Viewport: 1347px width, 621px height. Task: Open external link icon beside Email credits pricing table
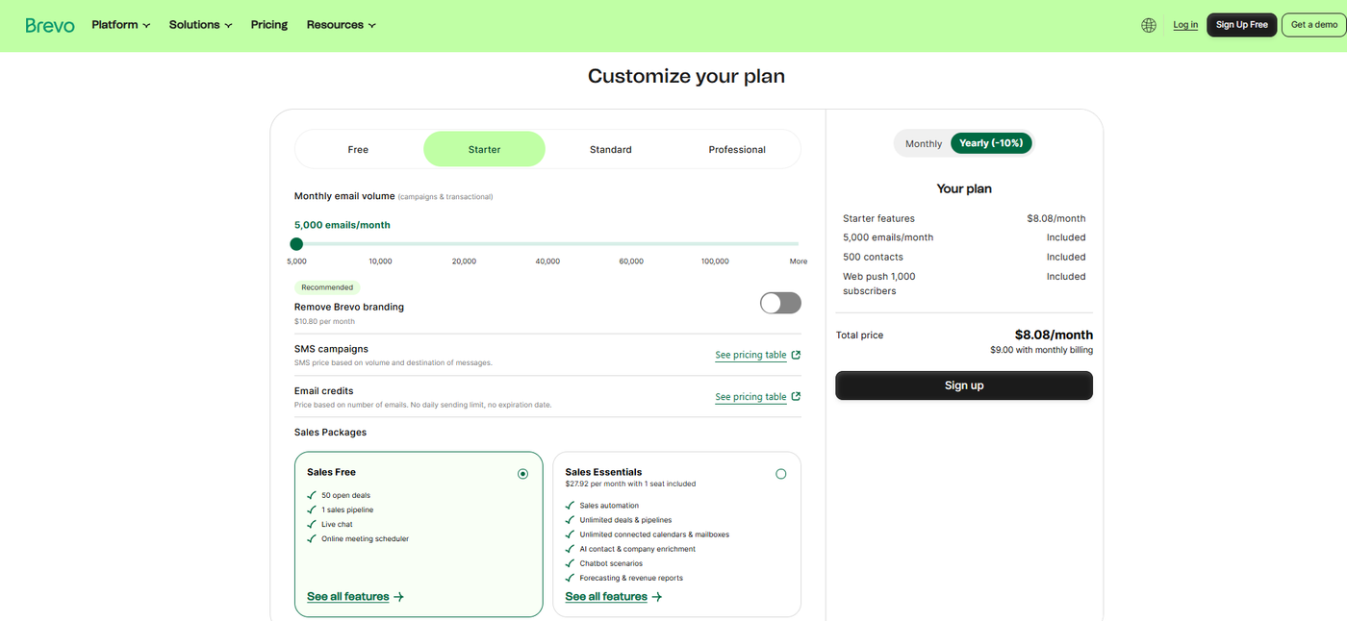[796, 396]
